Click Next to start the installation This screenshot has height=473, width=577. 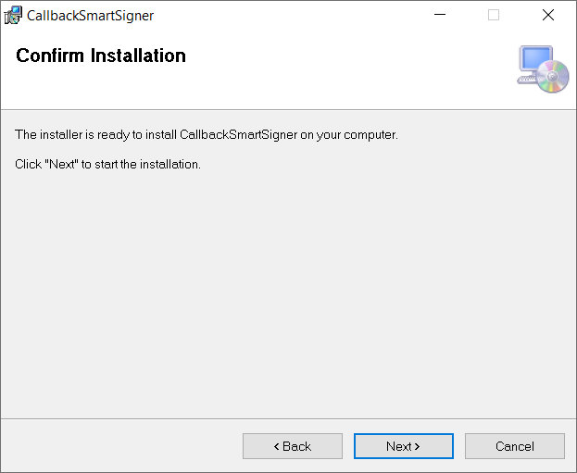[403, 446]
